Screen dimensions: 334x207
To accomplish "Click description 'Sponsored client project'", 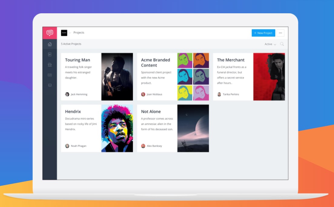I will [x=156, y=72].
